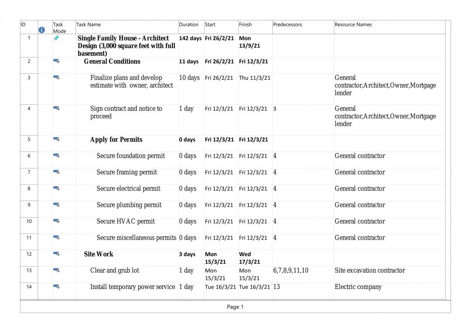Select 'Secure electrical permit' task name
Screen dimensions: 471x333
coord(128,188)
